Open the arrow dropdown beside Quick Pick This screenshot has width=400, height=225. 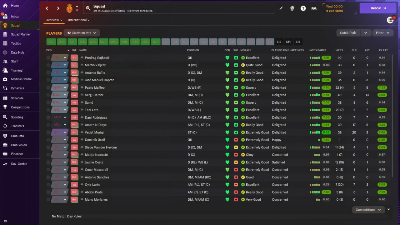pyautogui.click(x=366, y=33)
